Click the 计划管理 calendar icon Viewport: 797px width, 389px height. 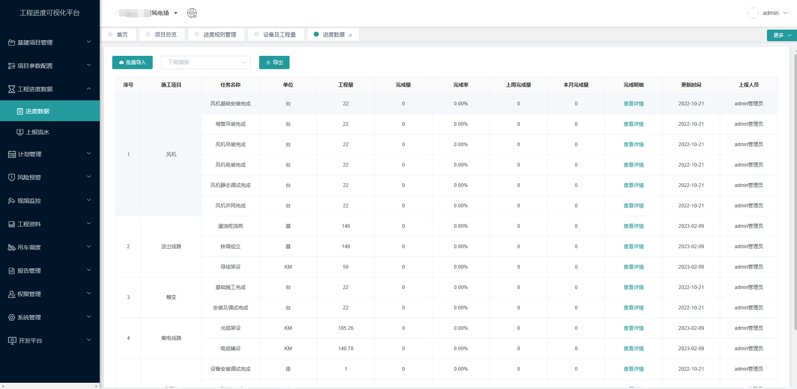[x=12, y=154]
